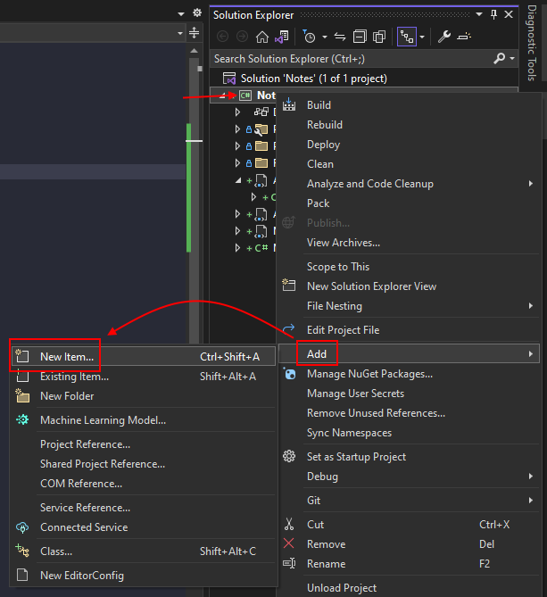Open Pending Changes Filter clock icon
Viewport: 547px width, 597px height.
pyautogui.click(x=309, y=37)
